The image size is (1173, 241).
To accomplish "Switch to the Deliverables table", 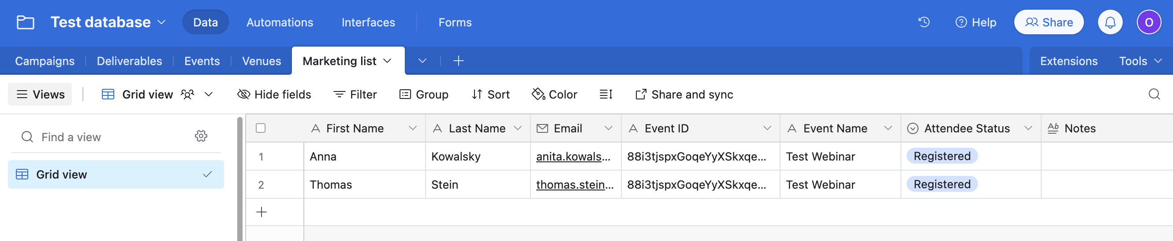I will pyautogui.click(x=129, y=61).
